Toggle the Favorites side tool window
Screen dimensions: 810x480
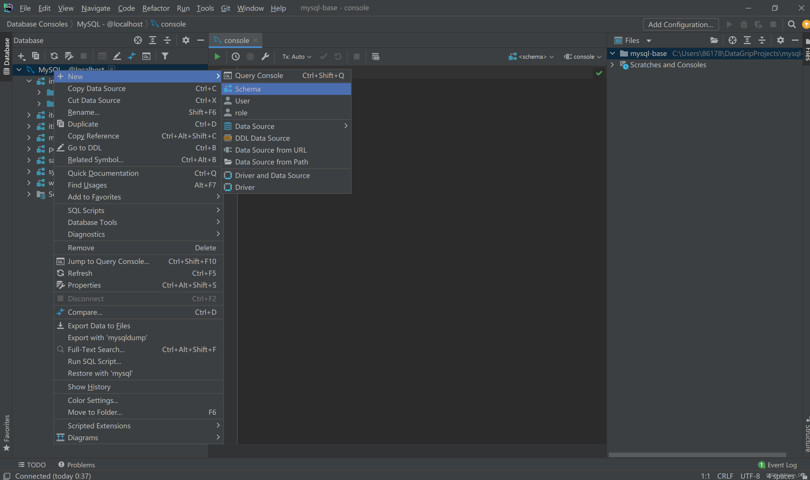point(6,432)
